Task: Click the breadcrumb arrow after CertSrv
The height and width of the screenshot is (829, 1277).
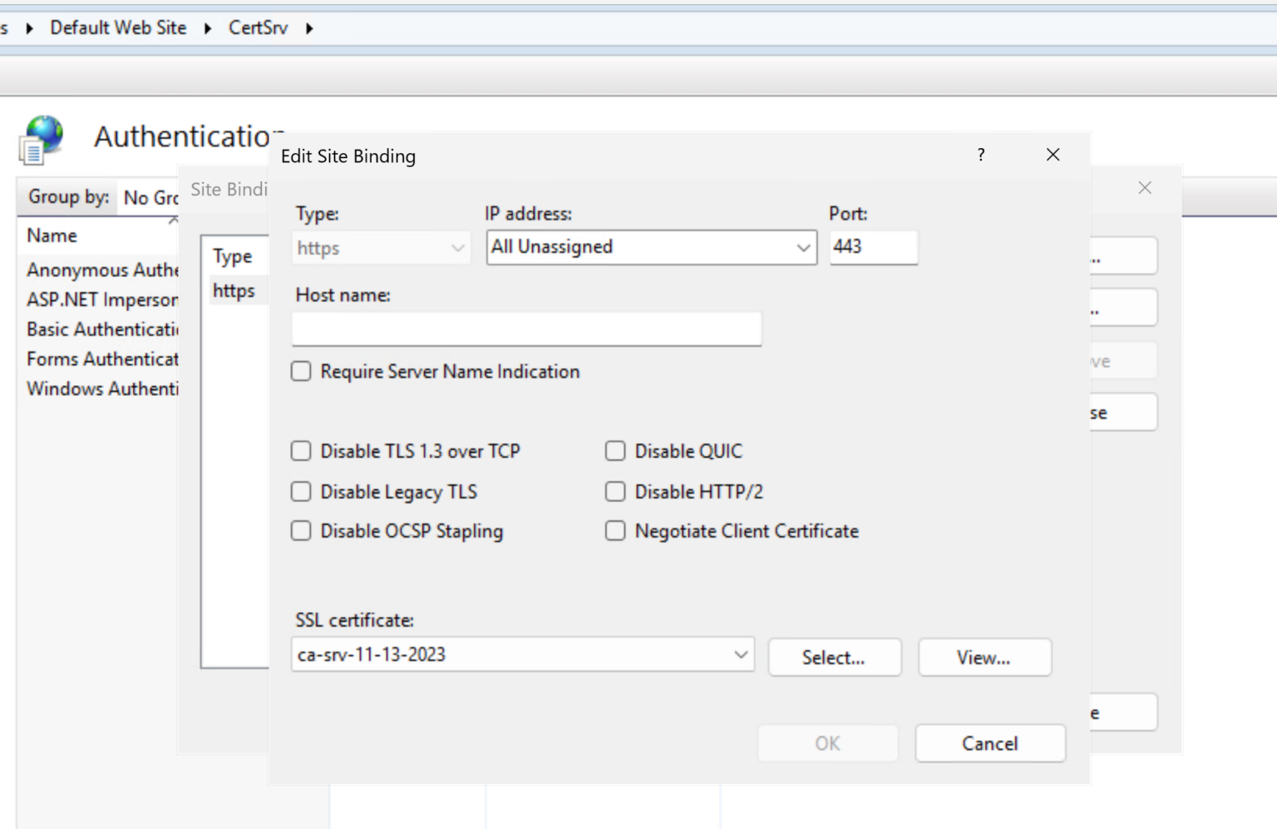Action: (x=308, y=27)
